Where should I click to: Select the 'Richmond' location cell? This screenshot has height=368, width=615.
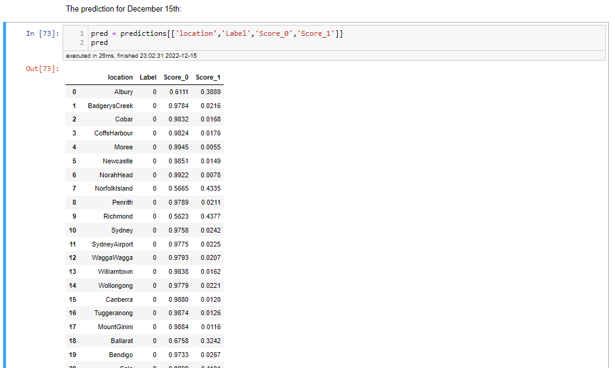pyautogui.click(x=118, y=216)
